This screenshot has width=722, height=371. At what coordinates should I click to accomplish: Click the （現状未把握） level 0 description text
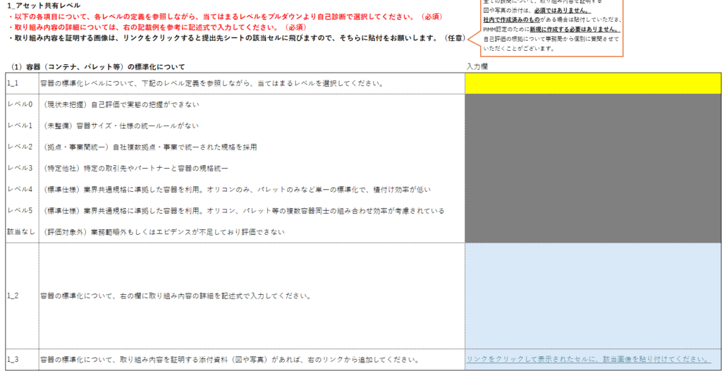121,104
